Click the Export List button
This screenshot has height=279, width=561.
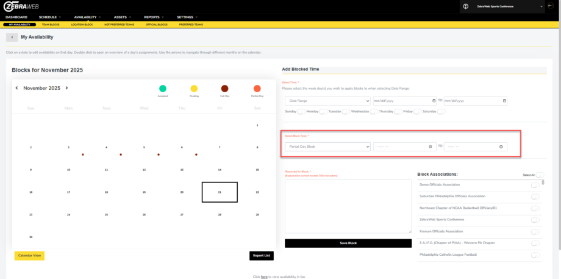pyautogui.click(x=262, y=256)
